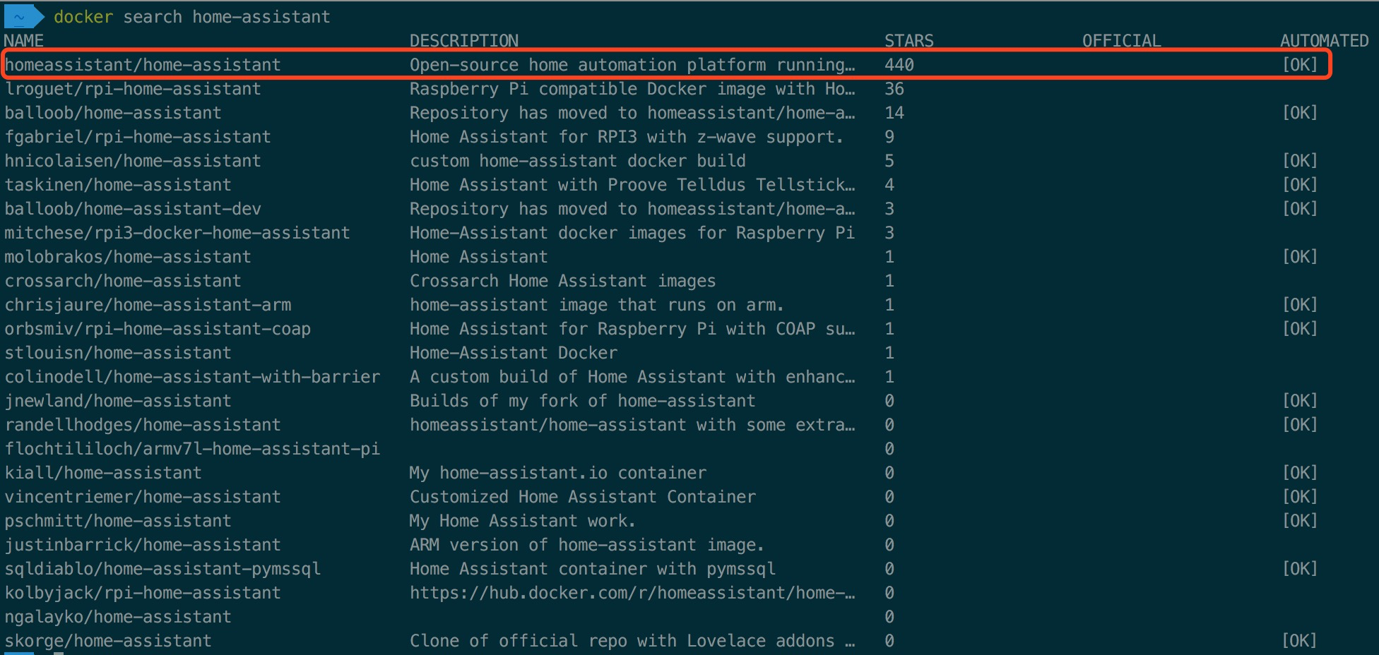Click 'home-assistant image that runs on arm.' description
Image resolution: width=1379 pixels, height=655 pixels.
(598, 305)
